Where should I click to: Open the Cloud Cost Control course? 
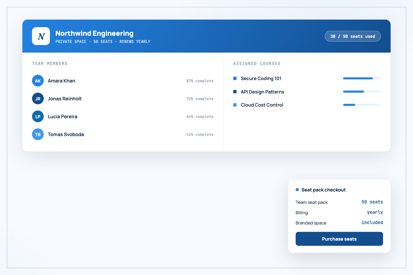pyautogui.click(x=262, y=105)
